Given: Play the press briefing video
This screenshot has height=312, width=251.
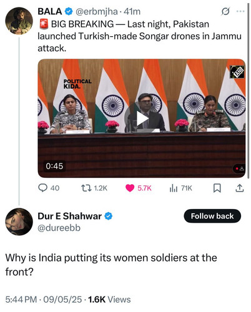Looking at the screenshot, I should (141, 119).
